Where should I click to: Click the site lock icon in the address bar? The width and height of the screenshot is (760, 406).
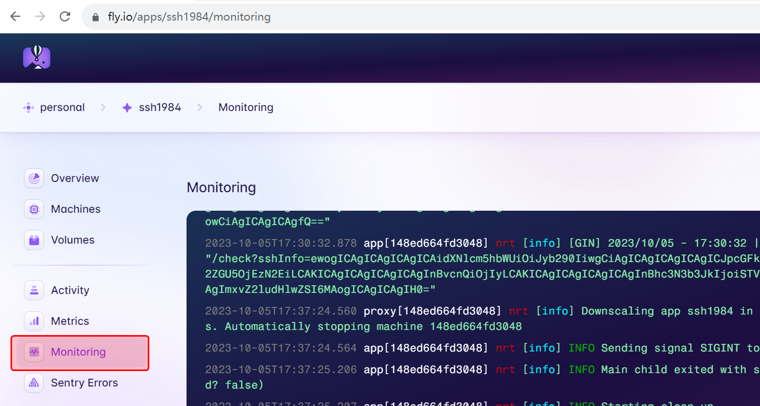point(95,17)
